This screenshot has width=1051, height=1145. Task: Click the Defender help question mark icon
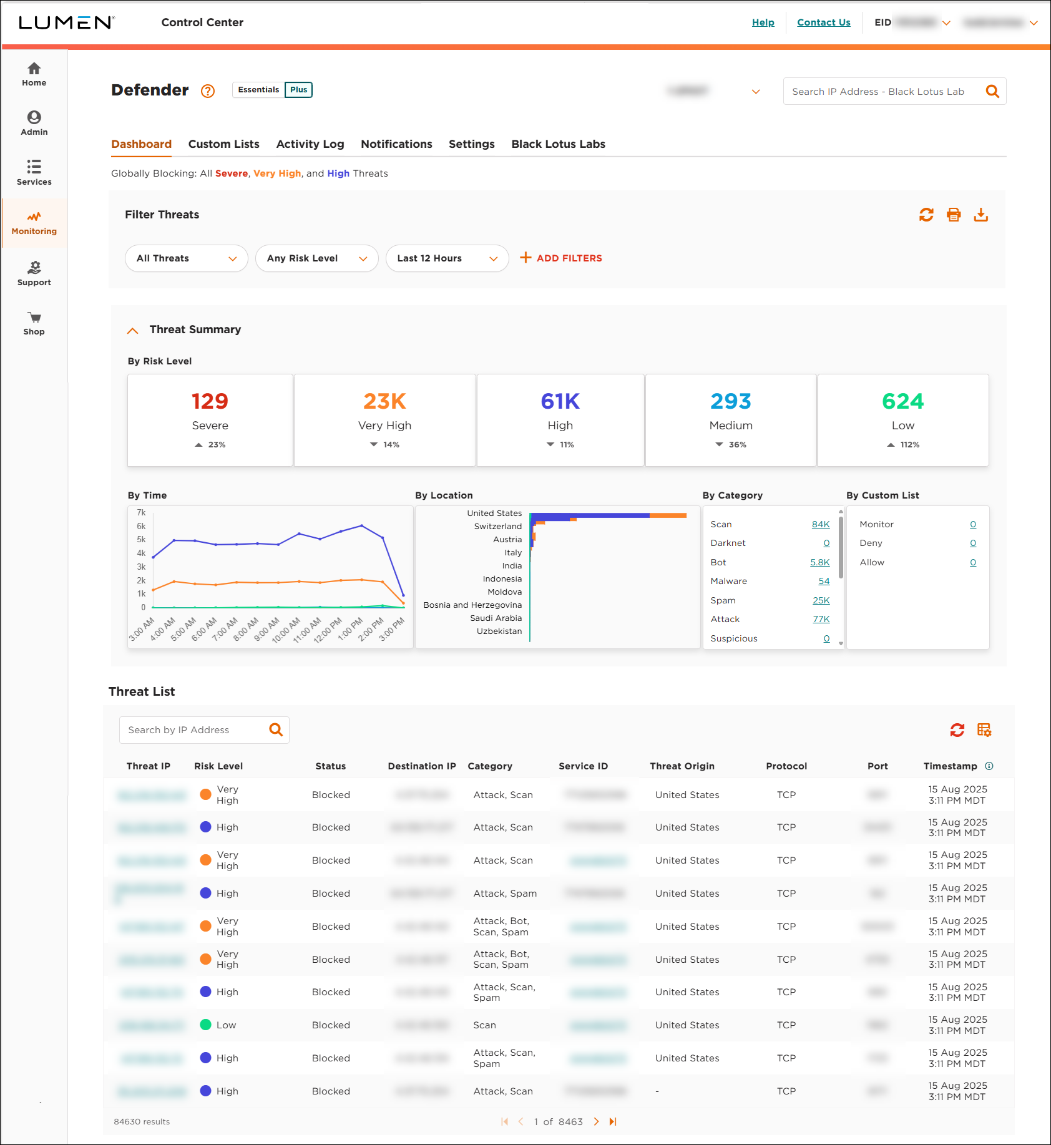(208, 91)
